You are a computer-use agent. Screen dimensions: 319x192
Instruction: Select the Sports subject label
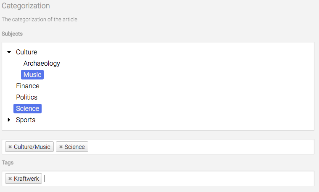26,120
